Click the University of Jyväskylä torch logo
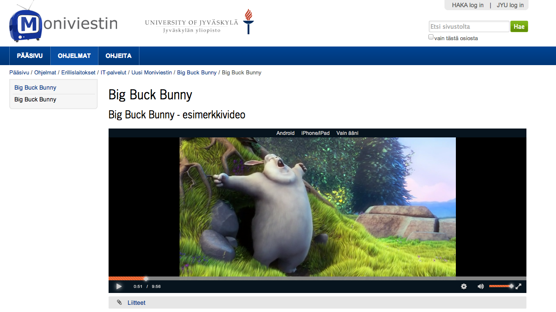The height and width of the screenshot is (312, 556). [x=248, y=22]
